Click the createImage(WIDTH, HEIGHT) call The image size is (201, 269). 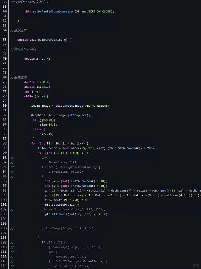86,106
